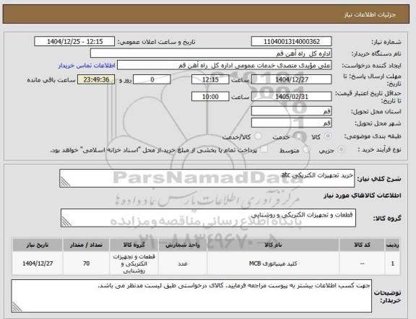
Task: Click the ردیف column header
Action: (392, 245)
